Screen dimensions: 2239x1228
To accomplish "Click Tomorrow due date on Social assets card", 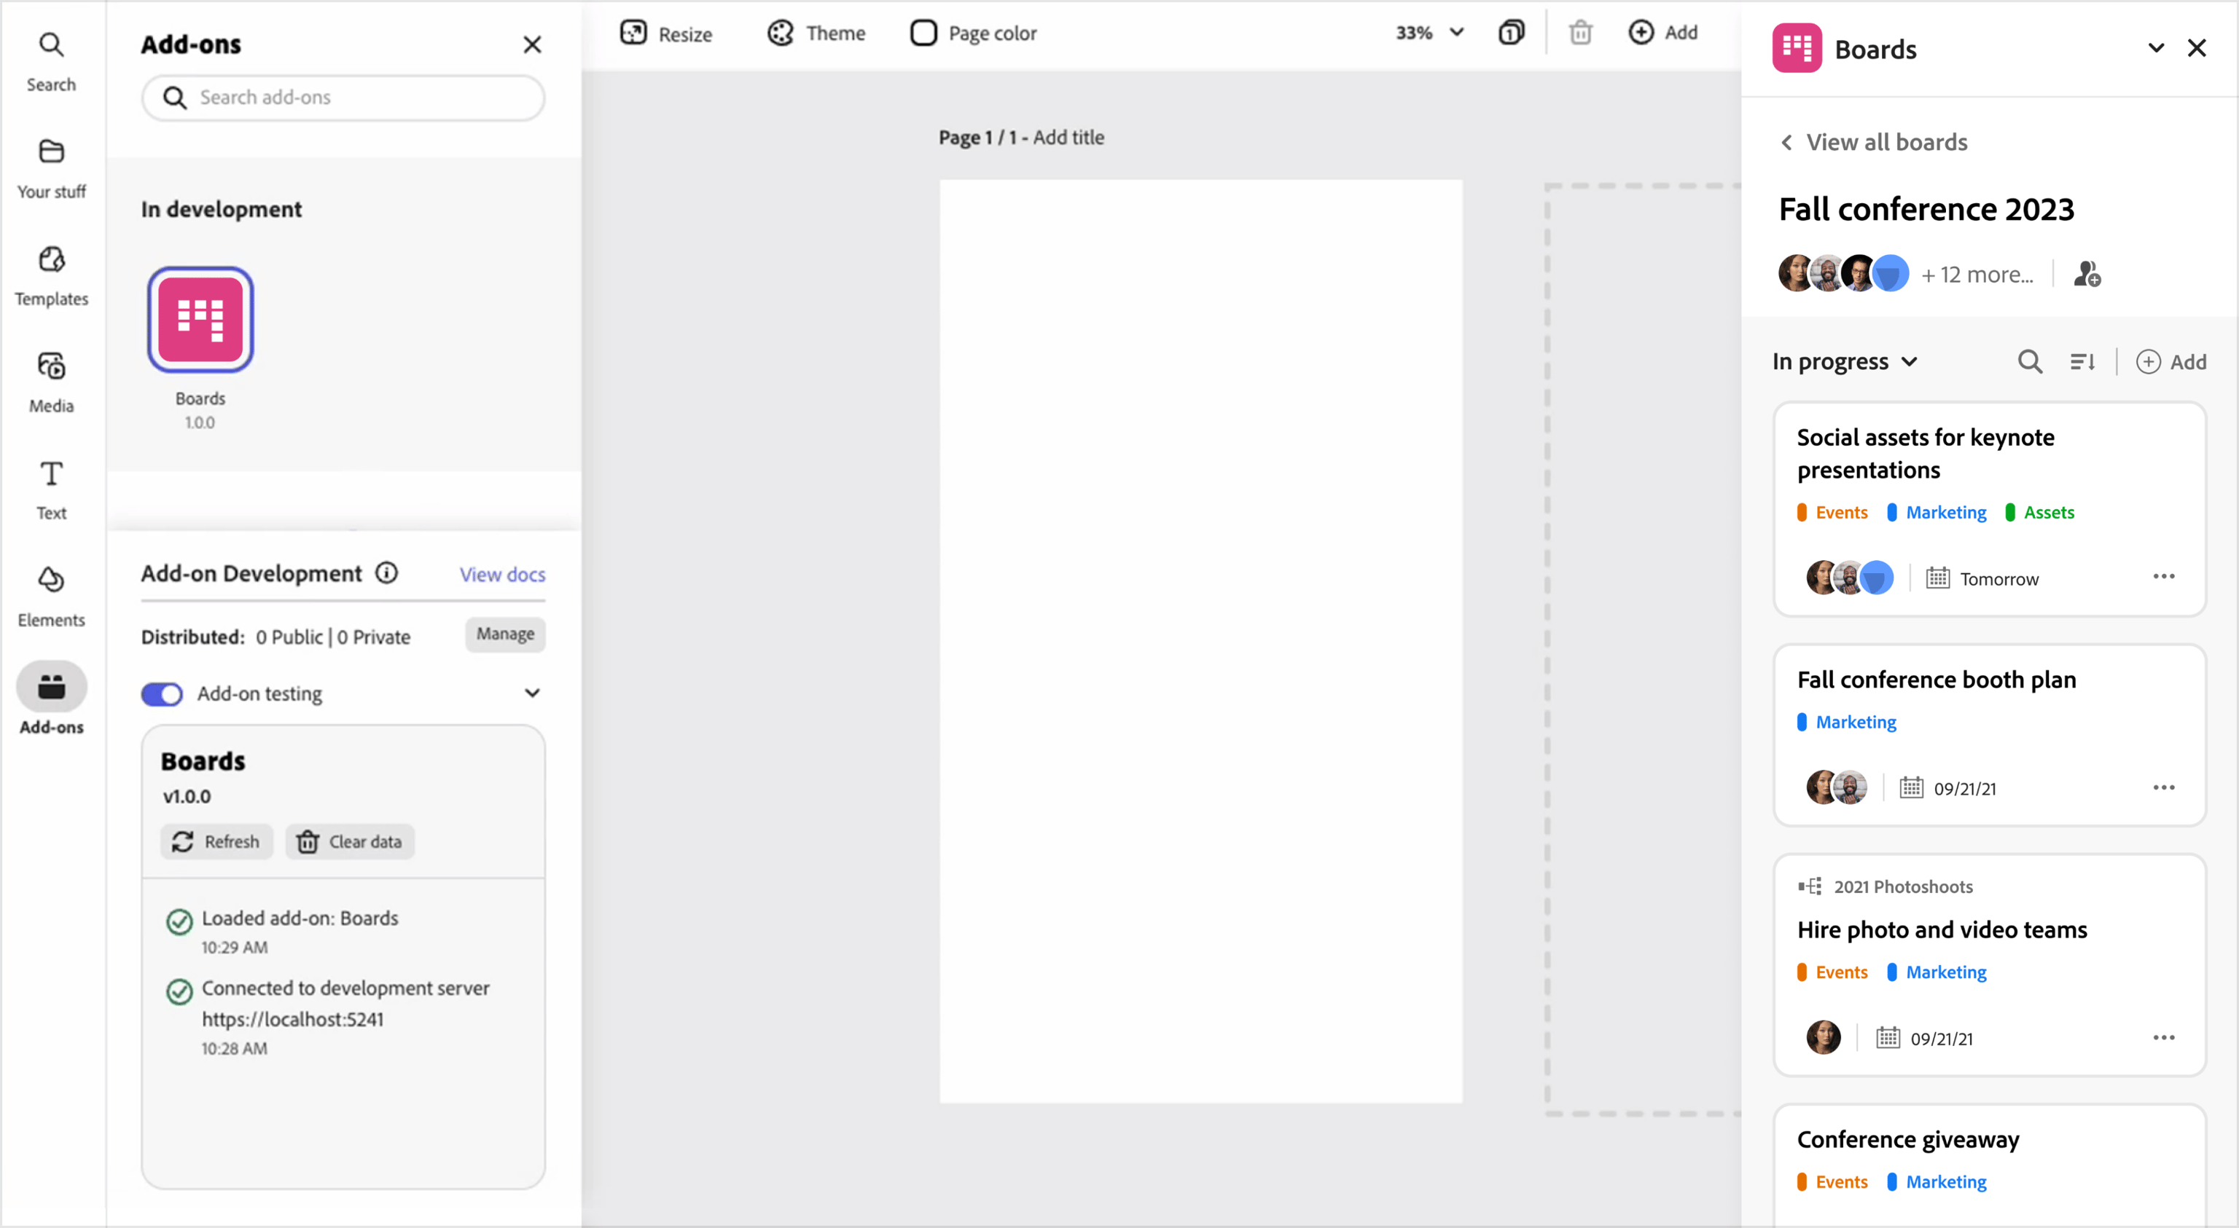I will (x=1982, y=578).
